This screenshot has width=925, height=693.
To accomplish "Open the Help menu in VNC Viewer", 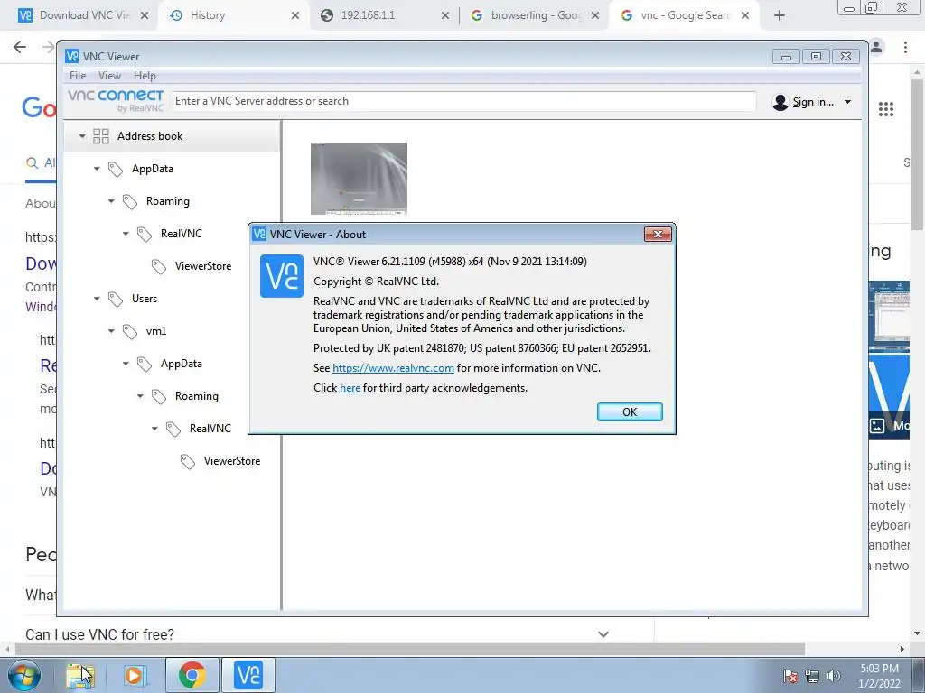I will [145, 76].
